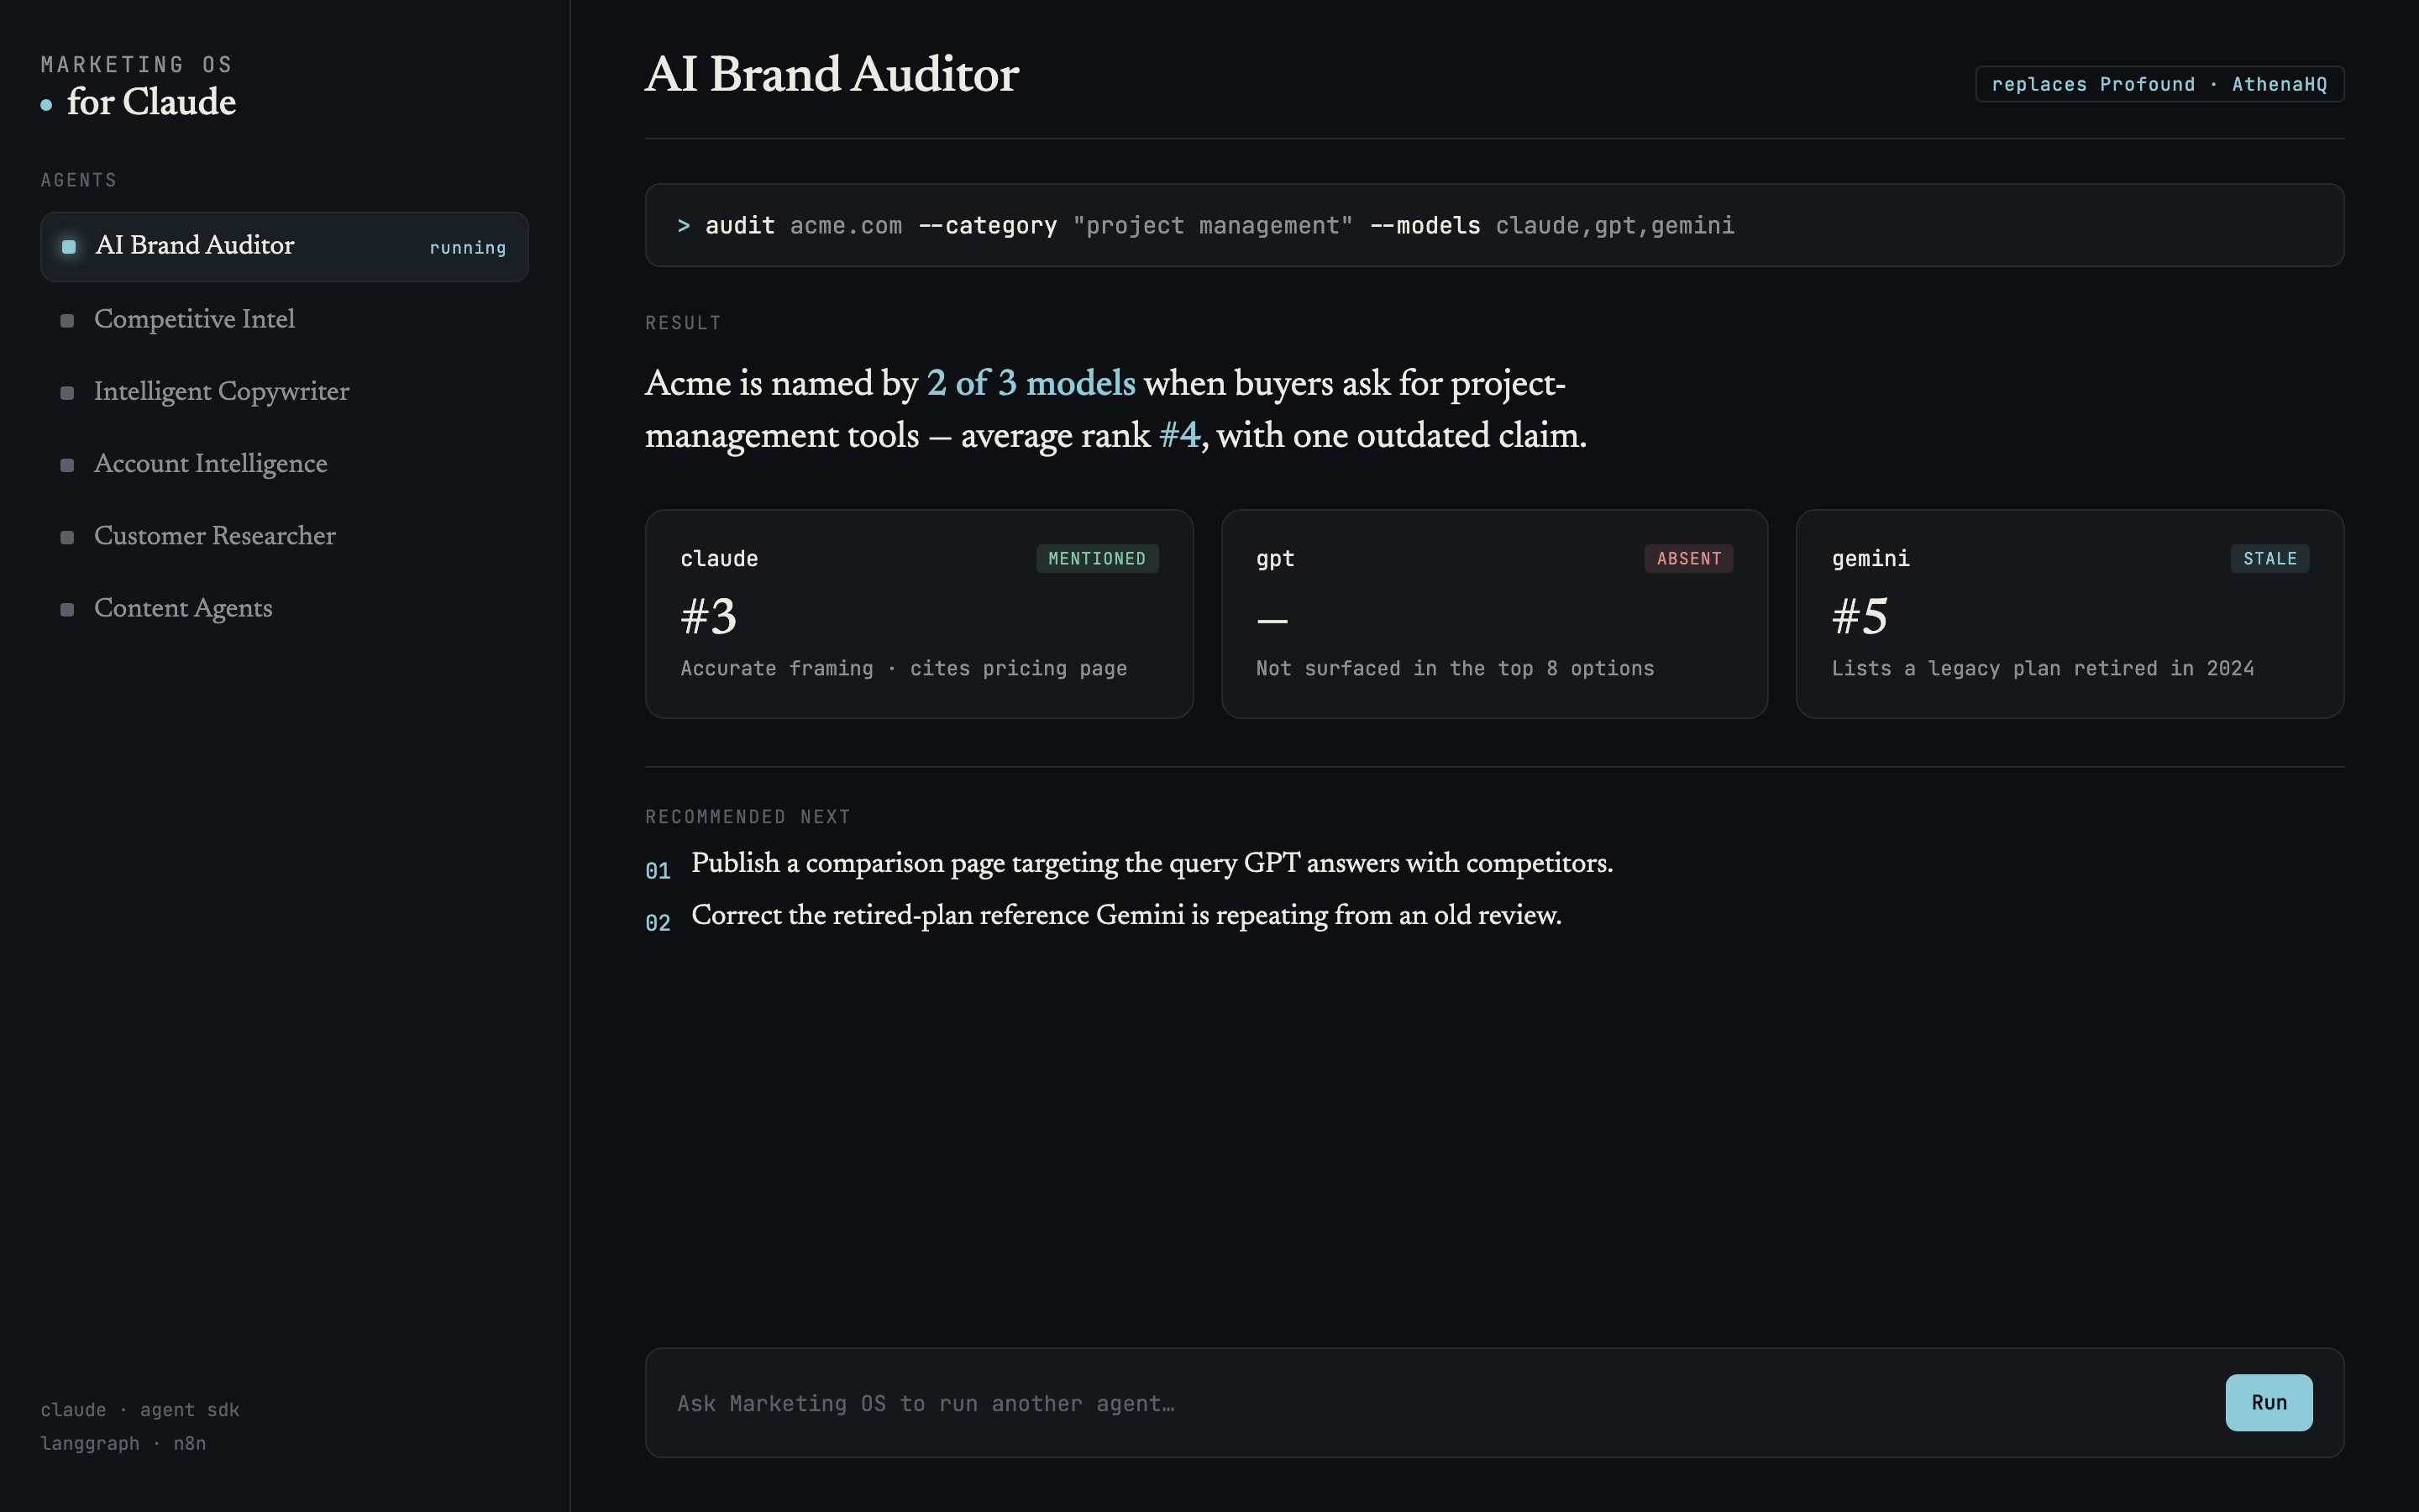
Task: Select Competitive Intel agent
Action: [x=284, y=319]
